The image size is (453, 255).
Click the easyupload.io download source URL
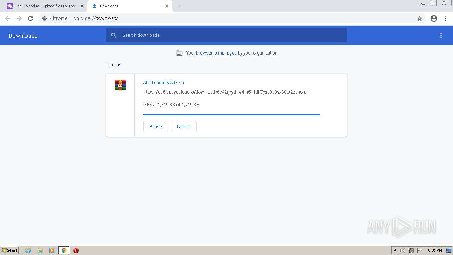(225, 92)
